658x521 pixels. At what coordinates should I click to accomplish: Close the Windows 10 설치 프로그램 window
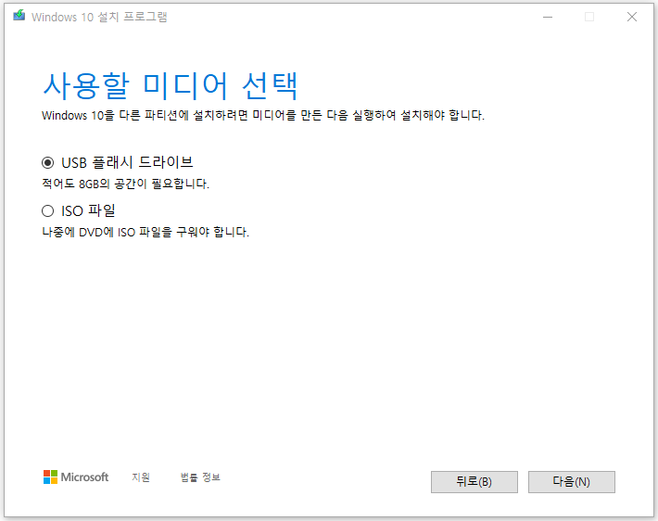point(632,17)
